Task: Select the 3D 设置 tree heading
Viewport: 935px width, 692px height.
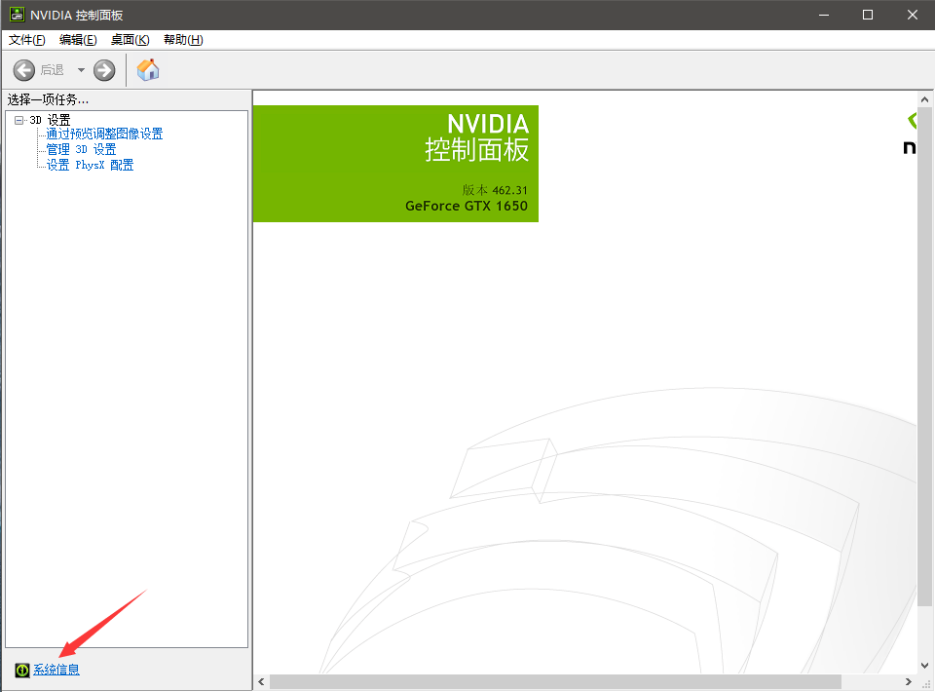Action: pyautogui.click(x=50, y=120)
